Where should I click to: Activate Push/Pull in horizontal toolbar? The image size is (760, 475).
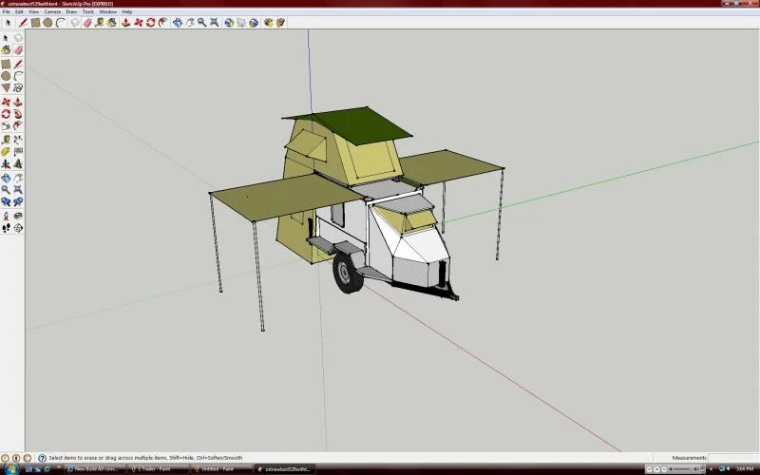click(126, 23)
